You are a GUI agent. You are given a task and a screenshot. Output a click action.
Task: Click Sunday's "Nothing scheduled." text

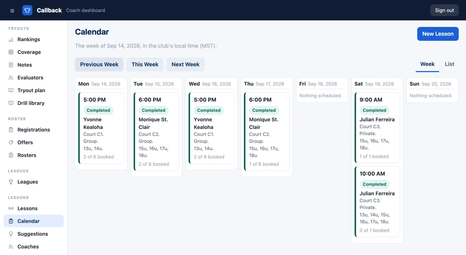(x=431, y=96)
